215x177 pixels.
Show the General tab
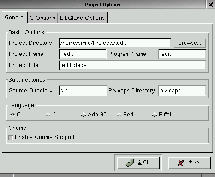point(15,18)
